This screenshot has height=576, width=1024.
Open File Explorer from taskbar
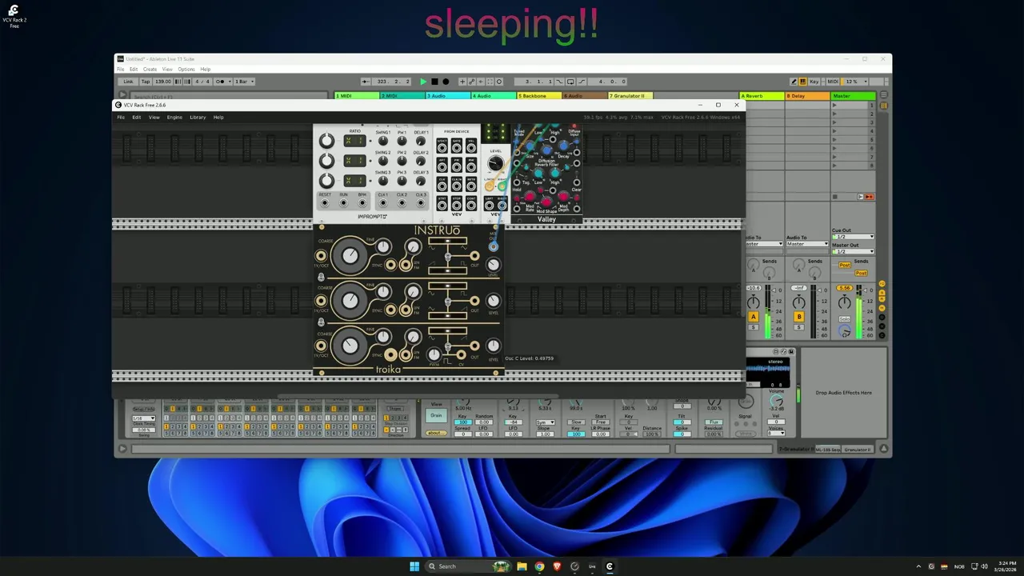(x=522, y=566)
